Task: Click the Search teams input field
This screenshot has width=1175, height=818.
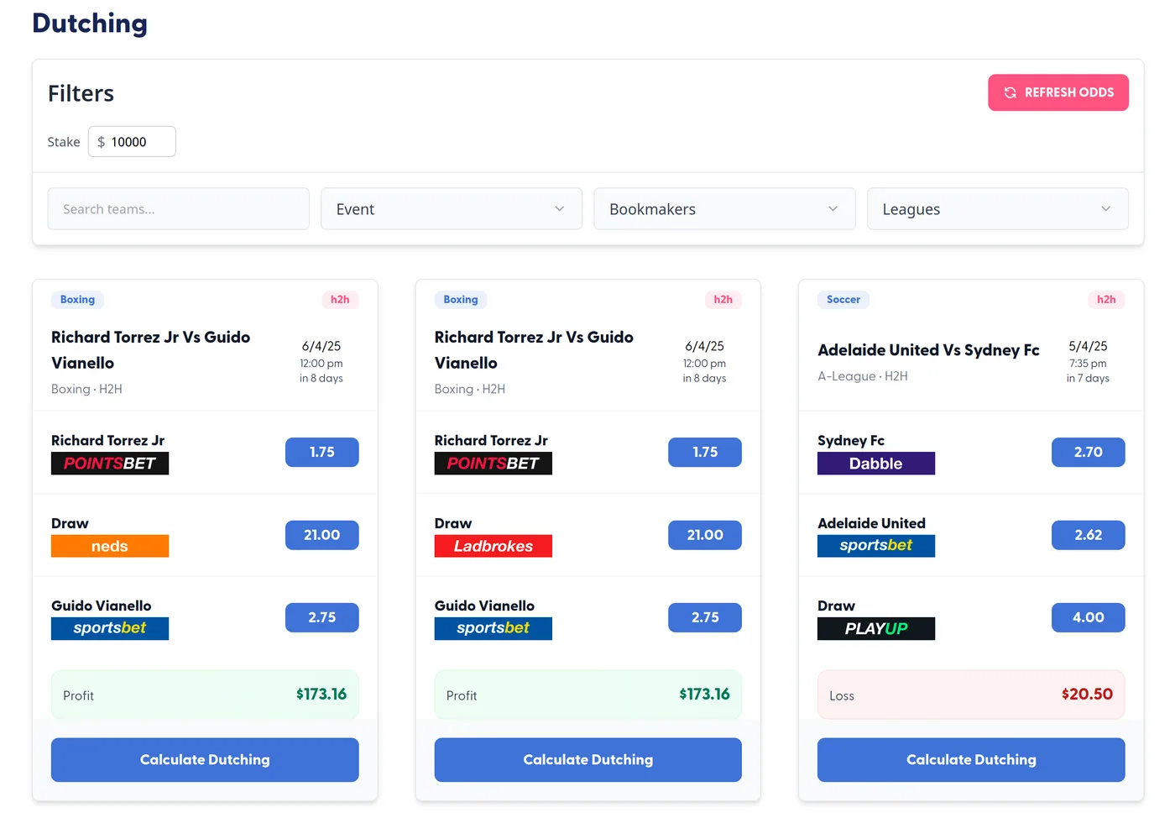Action: [178, 208]
